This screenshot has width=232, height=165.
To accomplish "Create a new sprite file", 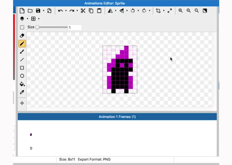I will coord(22,11).
